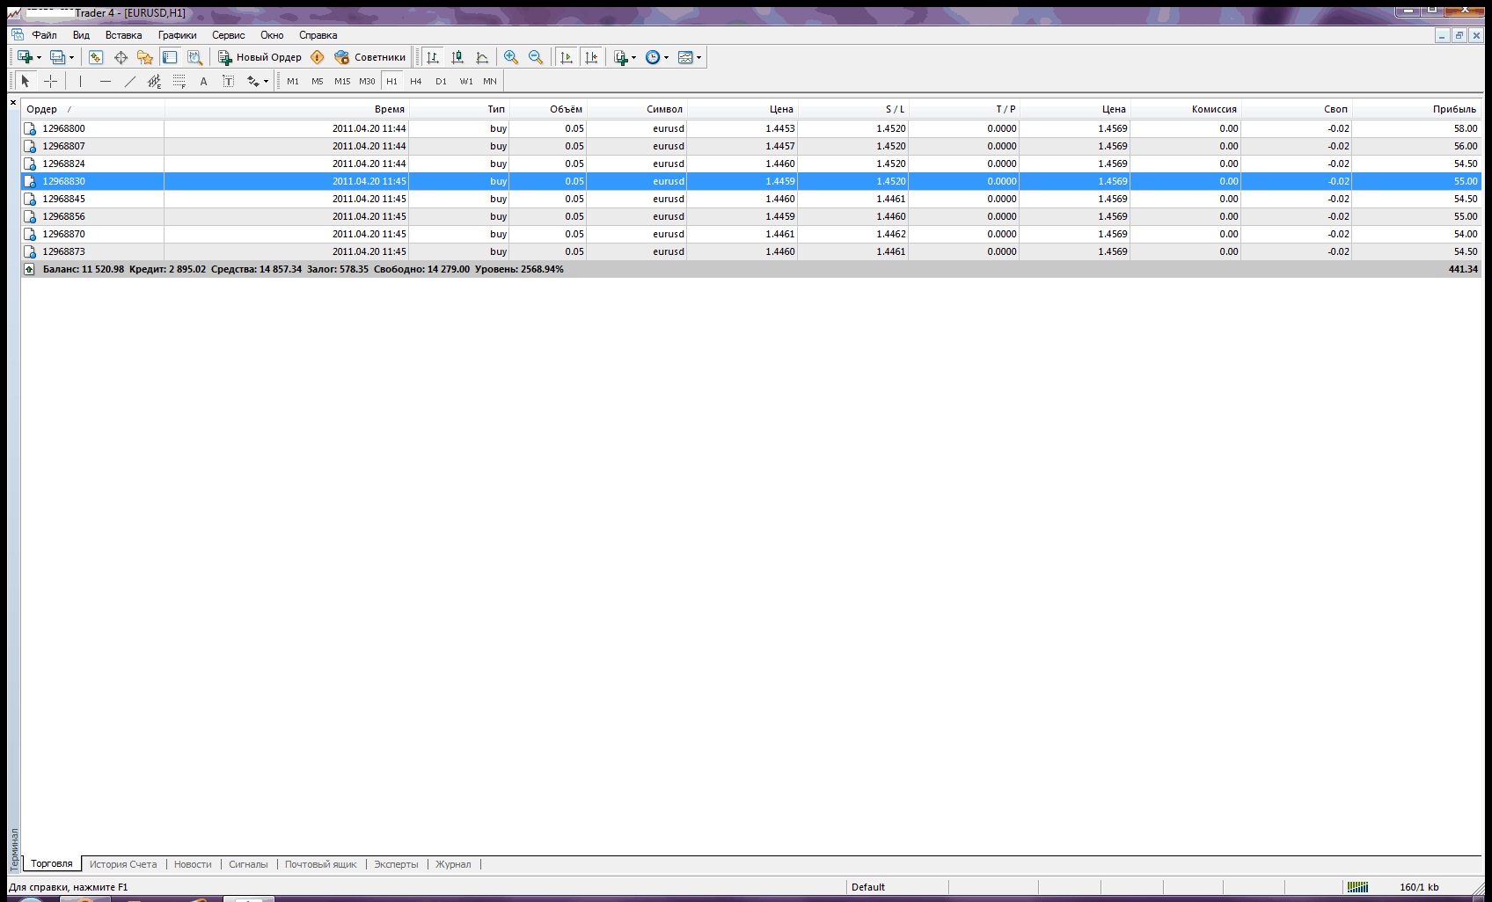Switch timeframe to D1
1492x902 pixels.
(441, 81)
